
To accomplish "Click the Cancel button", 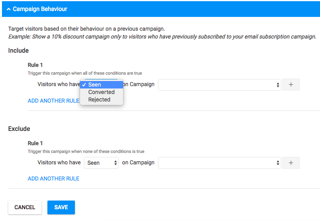I will click(x=25, y=207).
